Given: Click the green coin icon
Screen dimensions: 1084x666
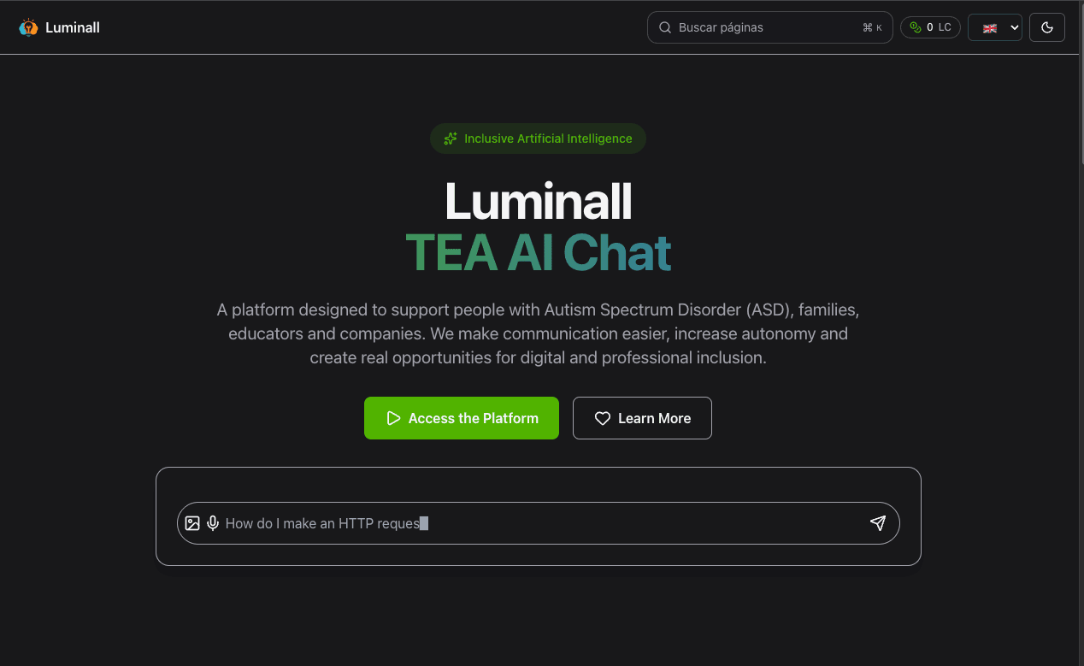Looking at the screenshot, I should point(916,27).
